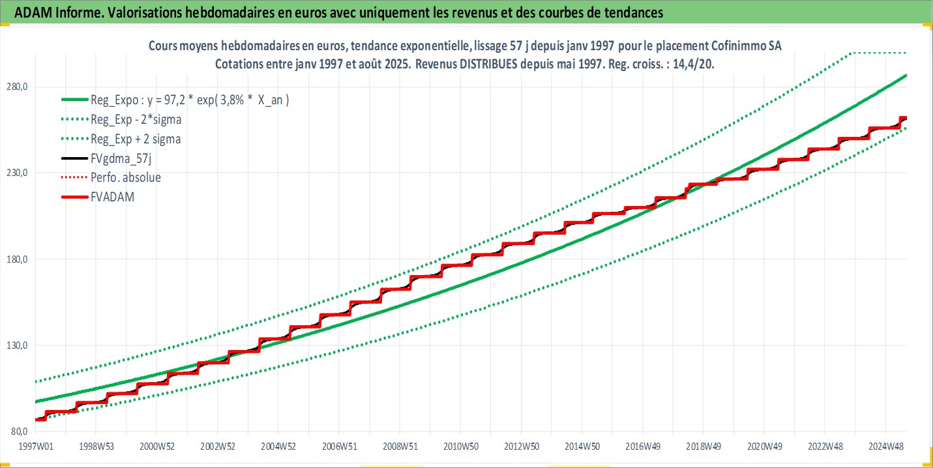Click the x-axis label 2016W49

[x=642, y=446]
